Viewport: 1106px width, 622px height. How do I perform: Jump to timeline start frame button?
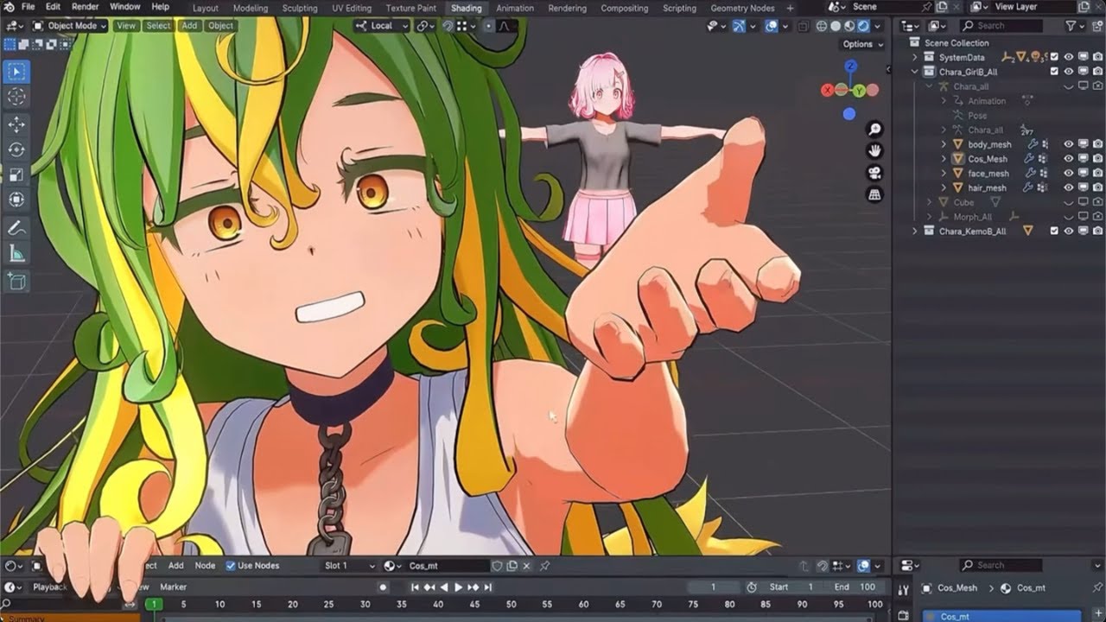(415, 587)
